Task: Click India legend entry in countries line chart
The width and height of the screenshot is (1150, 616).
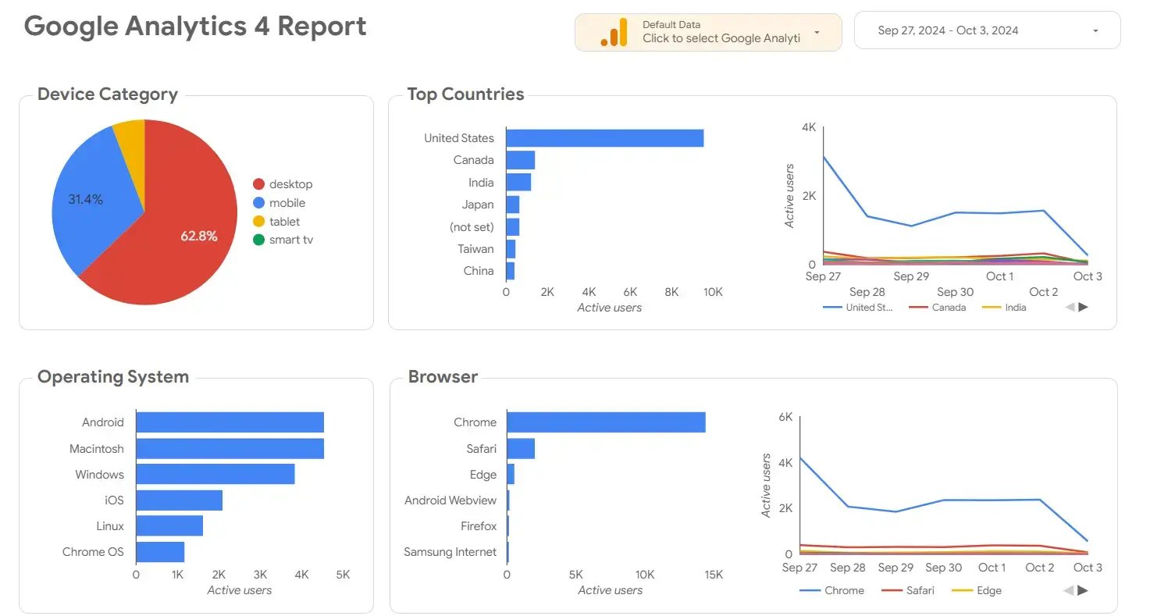Action: (1004, 308)
